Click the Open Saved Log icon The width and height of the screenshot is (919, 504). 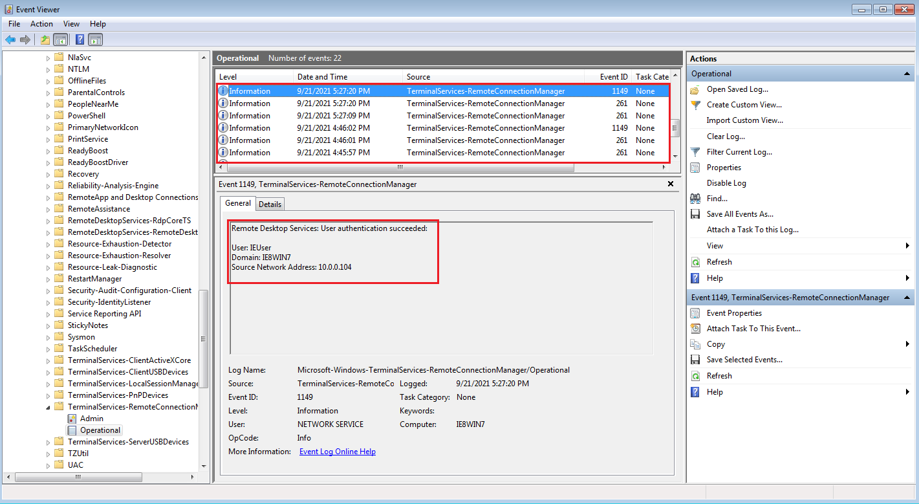pos(695,89)
